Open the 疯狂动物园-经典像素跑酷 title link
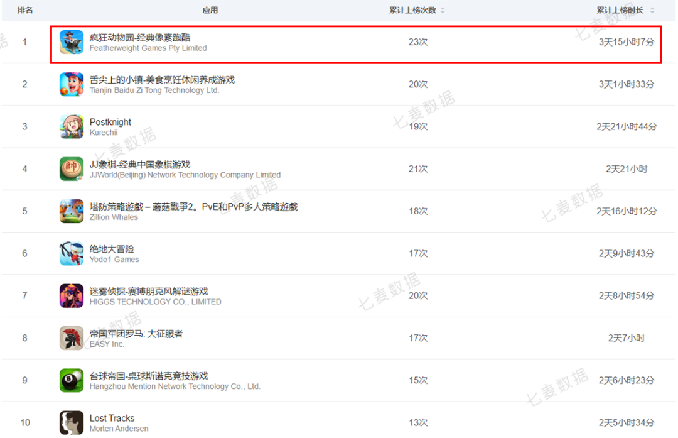 tap(140, 38)
